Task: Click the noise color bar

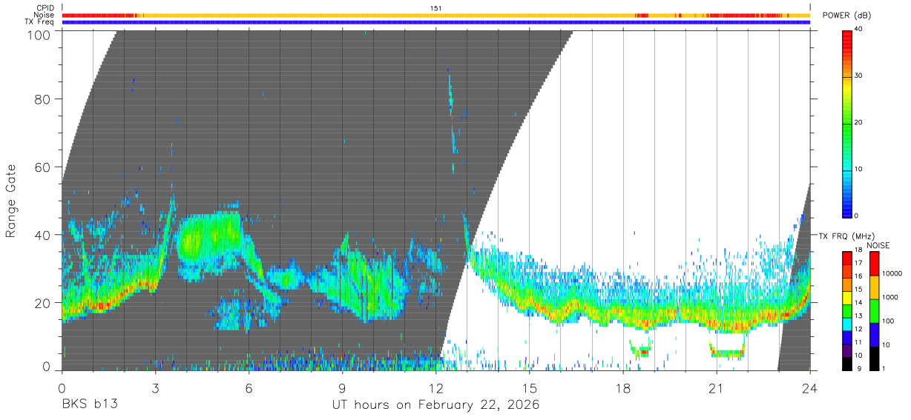Action: (874, 310)
